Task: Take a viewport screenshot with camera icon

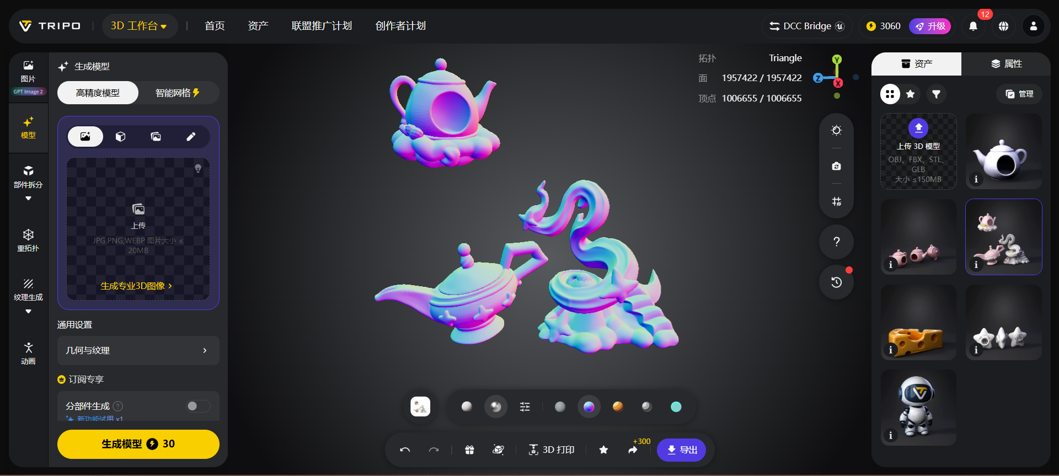Action: pos(836,166)
